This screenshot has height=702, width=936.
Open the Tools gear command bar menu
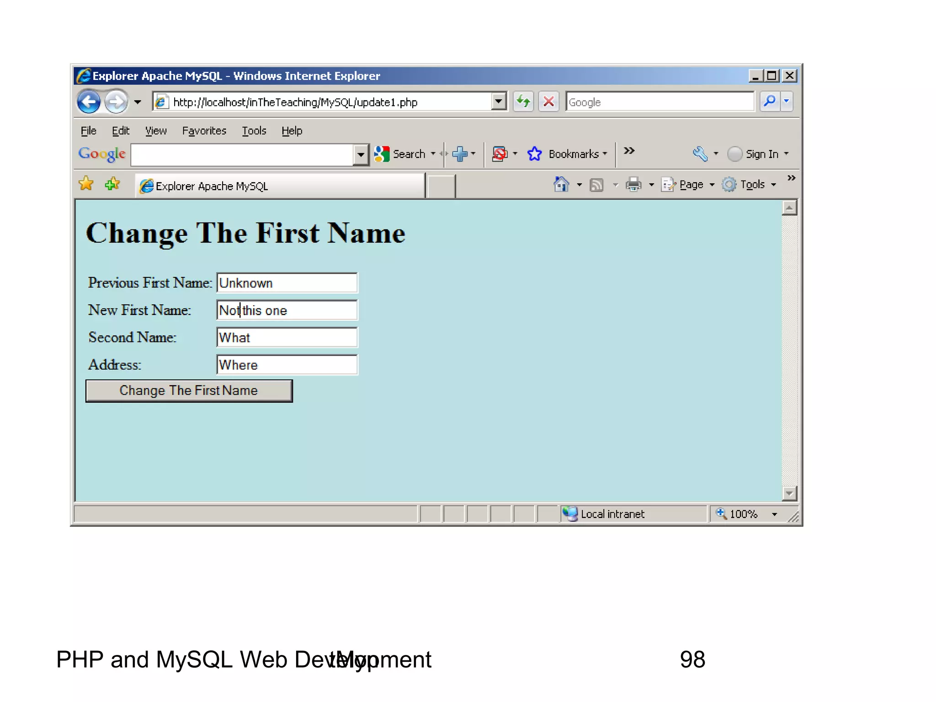[749, 185]
